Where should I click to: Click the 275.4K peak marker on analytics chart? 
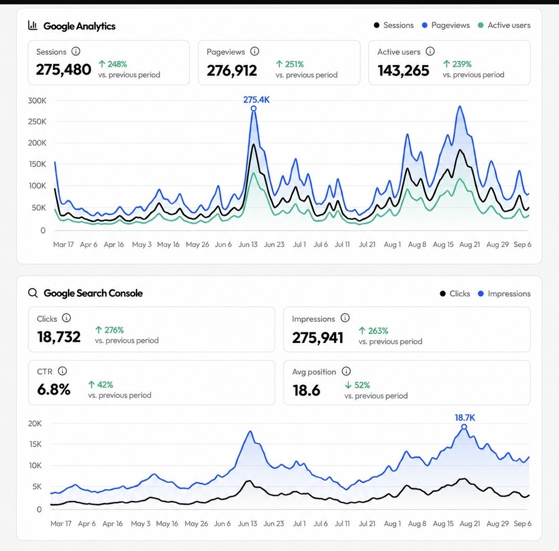[254, 108]
